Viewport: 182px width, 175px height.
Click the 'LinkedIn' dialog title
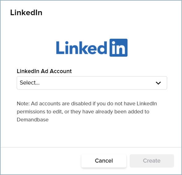pyautogui.click(x=26, y=12)
